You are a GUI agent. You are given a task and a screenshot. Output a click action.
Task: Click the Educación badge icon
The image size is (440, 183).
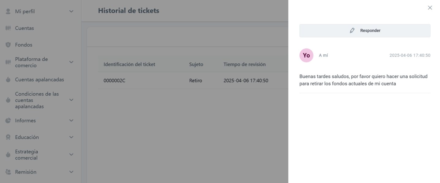[8, 137]
